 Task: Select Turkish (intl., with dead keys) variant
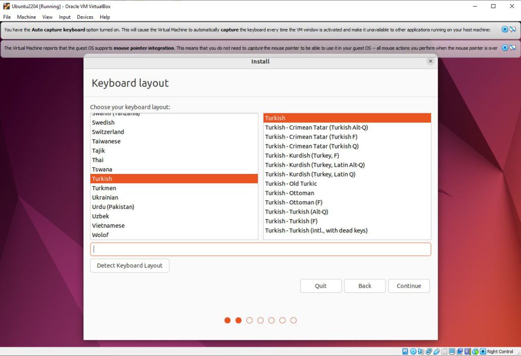[347, 230]
